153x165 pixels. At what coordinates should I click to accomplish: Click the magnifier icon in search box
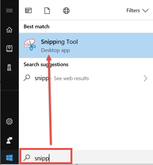tap(27, 157)
